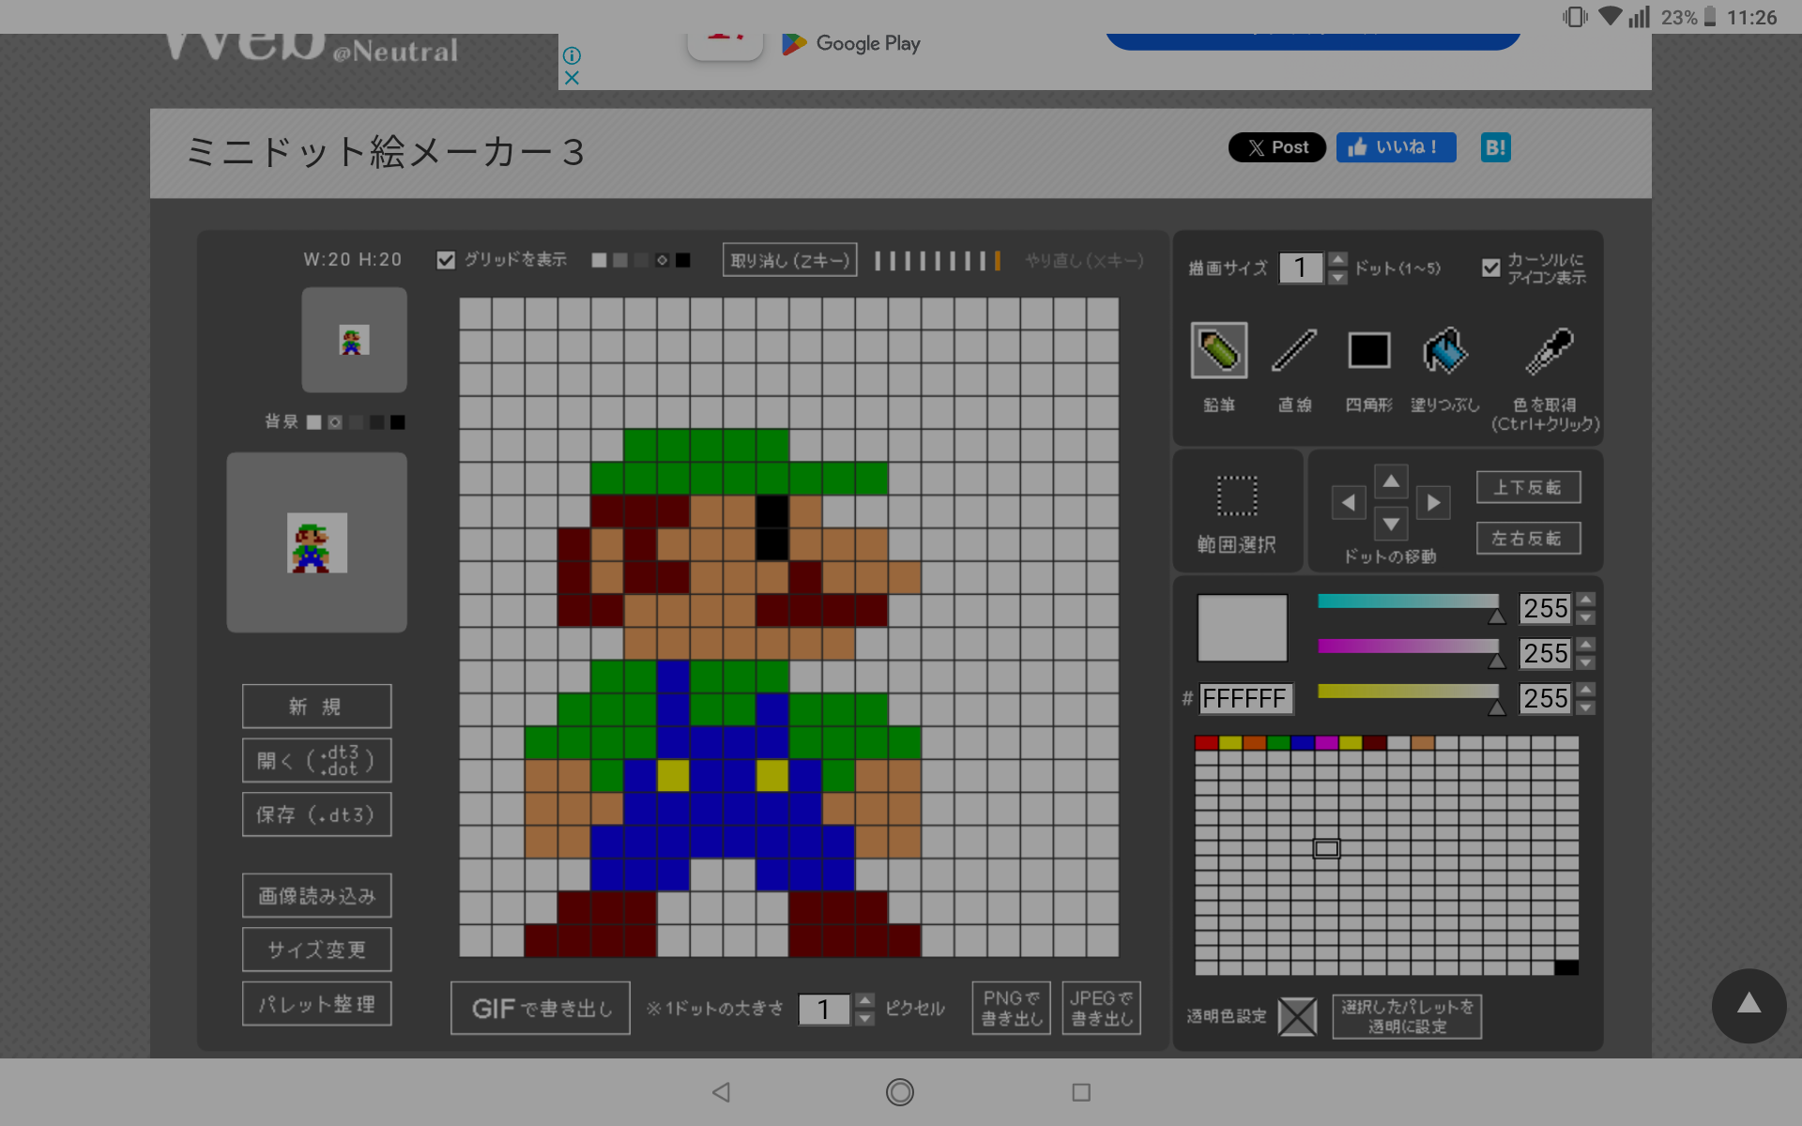1802x1126 pixels.
Task: Toggle cursor icon display checkbox
Action: pyautogui.click(x=1490, y=268)
